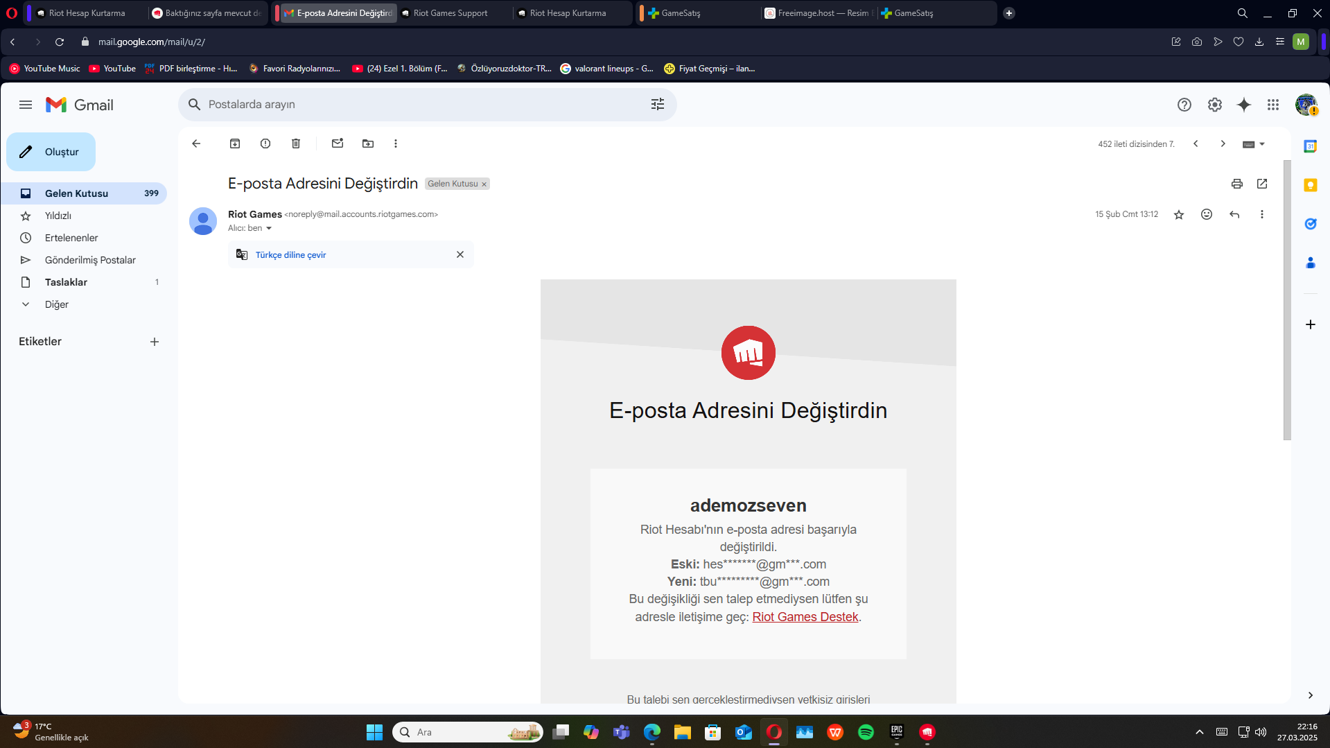Dismiss the translation banner
Viewport: 1330px width, 748px height.
coord(460,254)
